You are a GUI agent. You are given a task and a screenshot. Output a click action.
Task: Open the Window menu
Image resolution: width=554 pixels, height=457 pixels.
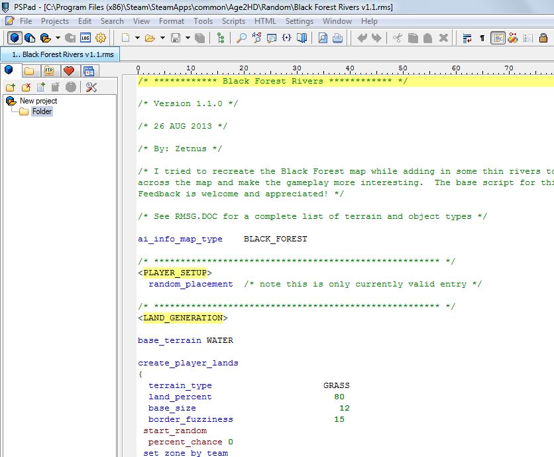[337, 21]
